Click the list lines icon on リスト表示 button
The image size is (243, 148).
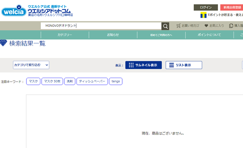point(171,65)
